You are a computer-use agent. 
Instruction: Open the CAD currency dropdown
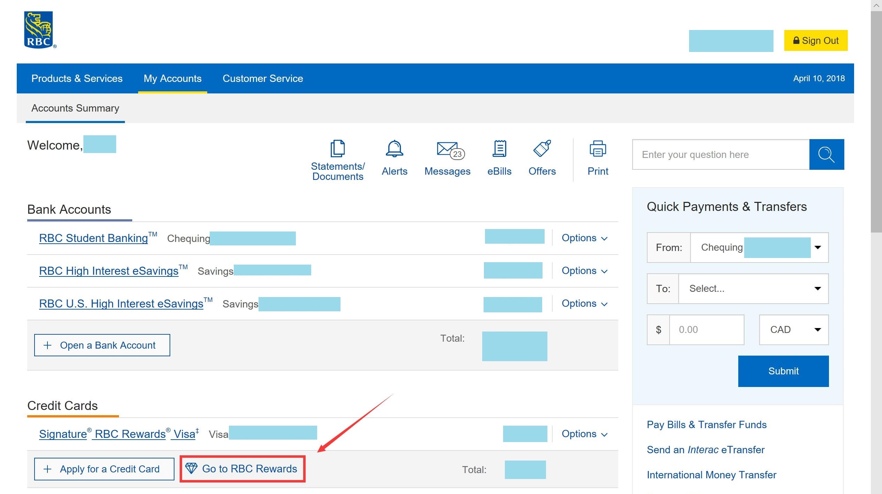point(794,330)
